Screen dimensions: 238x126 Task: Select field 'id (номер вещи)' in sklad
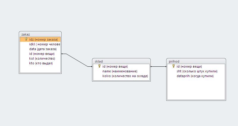pyautogui.click(x=122, y=66)
